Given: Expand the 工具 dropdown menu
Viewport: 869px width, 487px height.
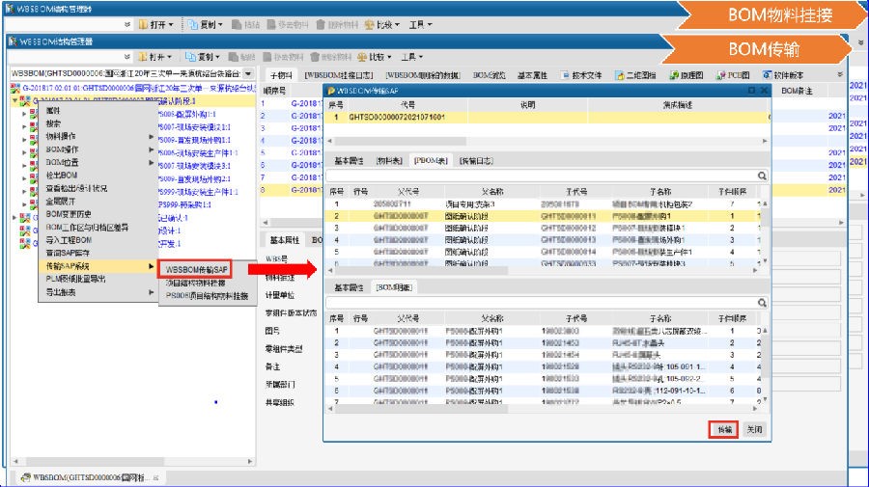Looking at the screenshot, I should point(415,57).
